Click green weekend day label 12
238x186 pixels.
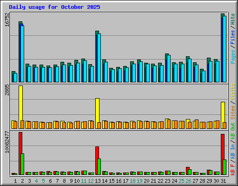tap(91, 181)
